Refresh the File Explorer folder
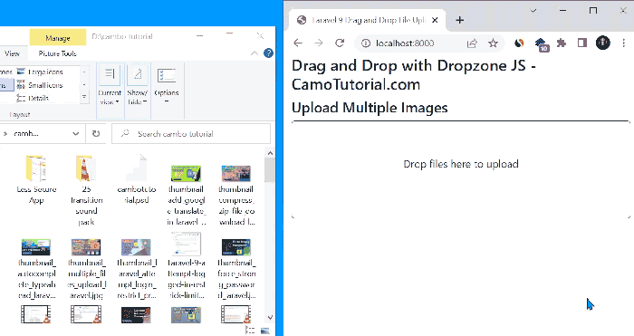Screen dimensions: 634x336 click(96, 134)
